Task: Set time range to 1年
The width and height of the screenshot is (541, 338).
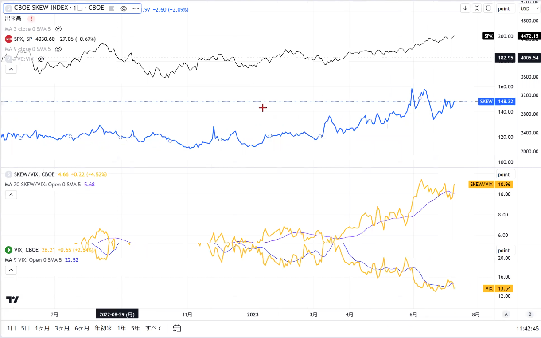Action: tap(121, 328)
